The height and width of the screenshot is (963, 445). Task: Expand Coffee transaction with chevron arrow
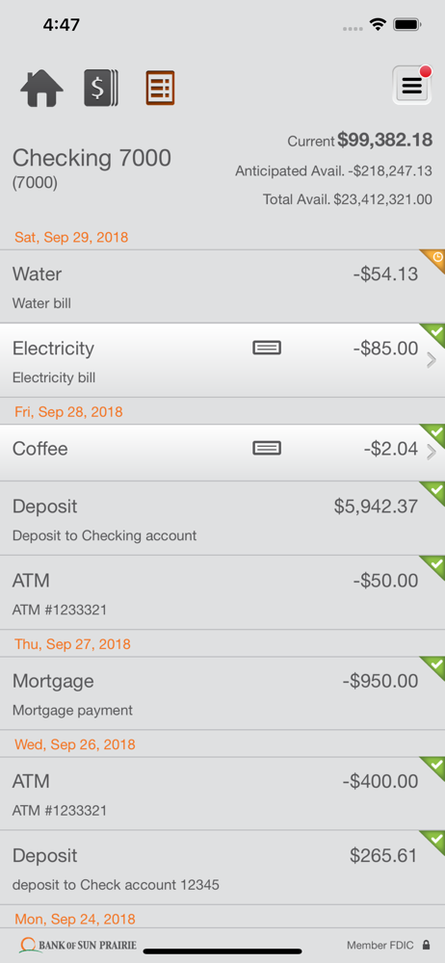point(432,453)
